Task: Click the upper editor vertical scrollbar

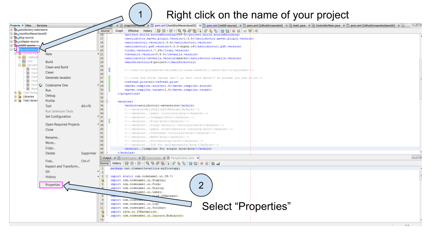Action: [x=421, y=80]
